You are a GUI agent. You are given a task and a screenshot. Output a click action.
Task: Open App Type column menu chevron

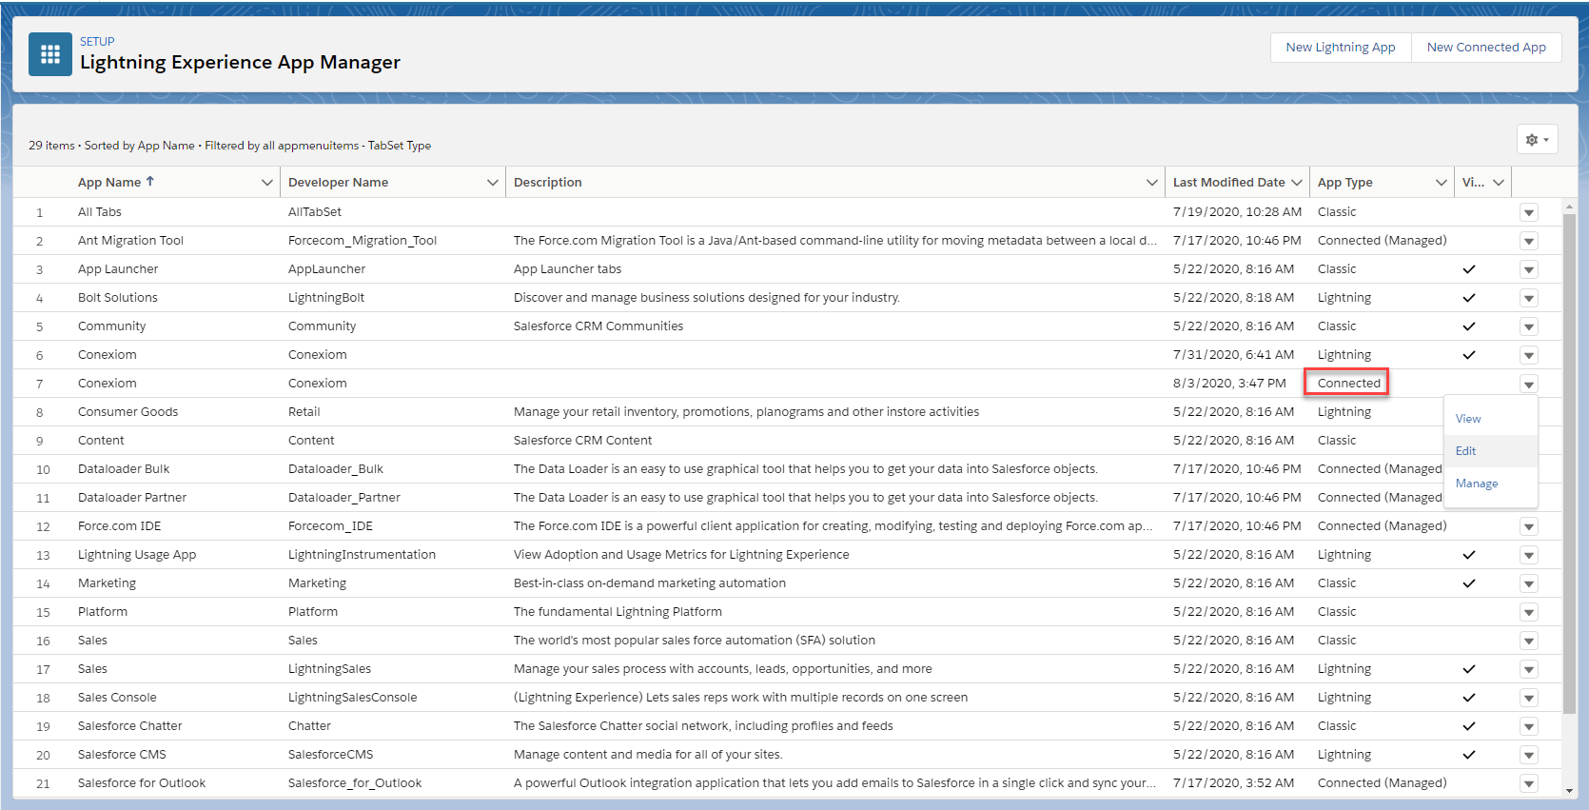1441,183
